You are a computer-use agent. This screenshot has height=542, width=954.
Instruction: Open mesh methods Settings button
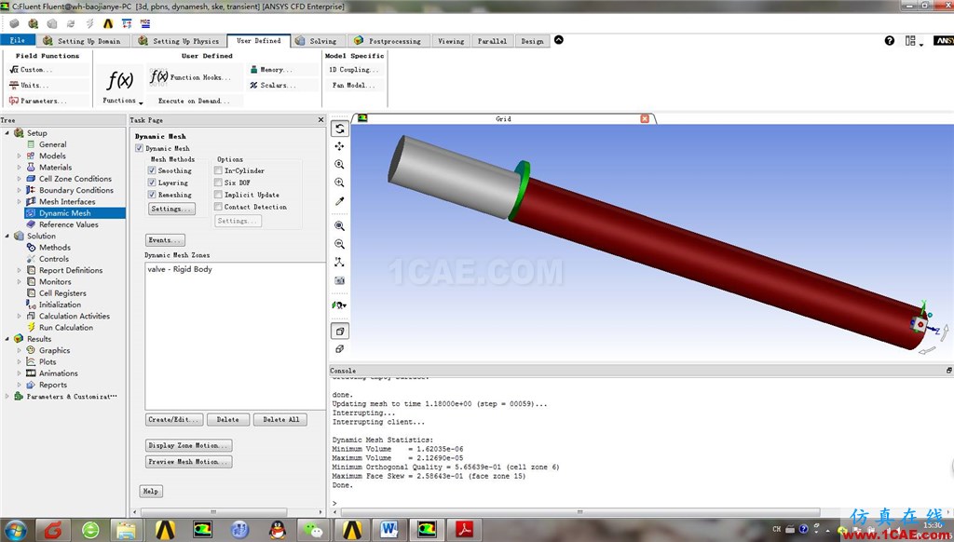[171, 209]
